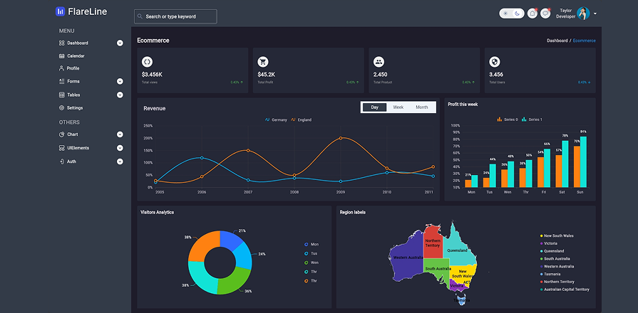Expand the Auth menu chevron
This screenshot has height=313, width=638.
coord(120,161)
